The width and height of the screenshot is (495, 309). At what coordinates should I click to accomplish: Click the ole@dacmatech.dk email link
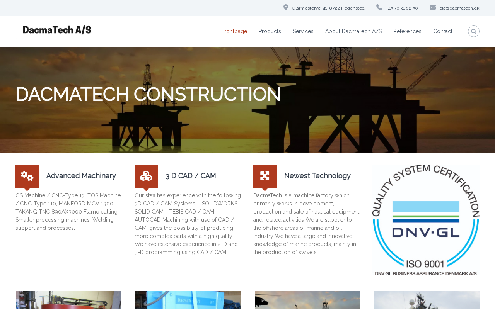pyautogui.click(x=459, y=8)
